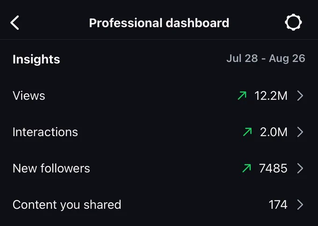318x226 pixels.
Task: Open the Interactions insights row
Action: click(159, 132)
